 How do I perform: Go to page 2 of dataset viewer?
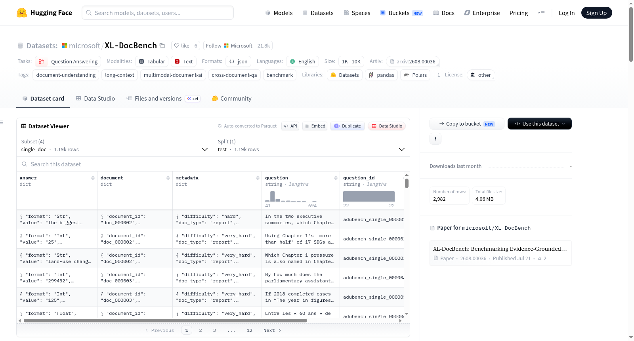click(201, 330)
